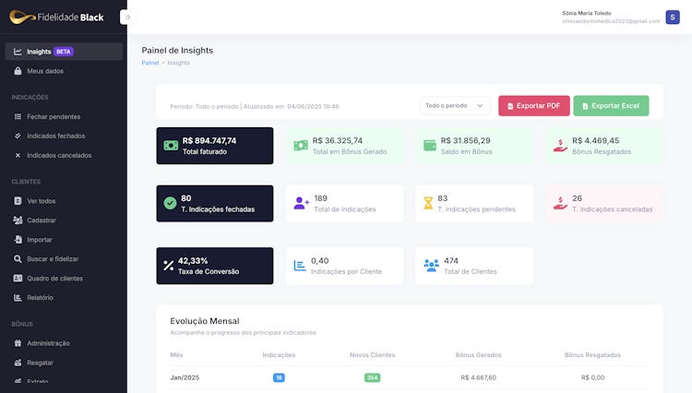The image size is (692, 393).
Task: Click the gift icon beside Administração
Action: tap(18, 343)
